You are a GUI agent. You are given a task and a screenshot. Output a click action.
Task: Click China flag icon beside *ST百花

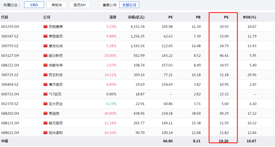(x=45, y=94)
